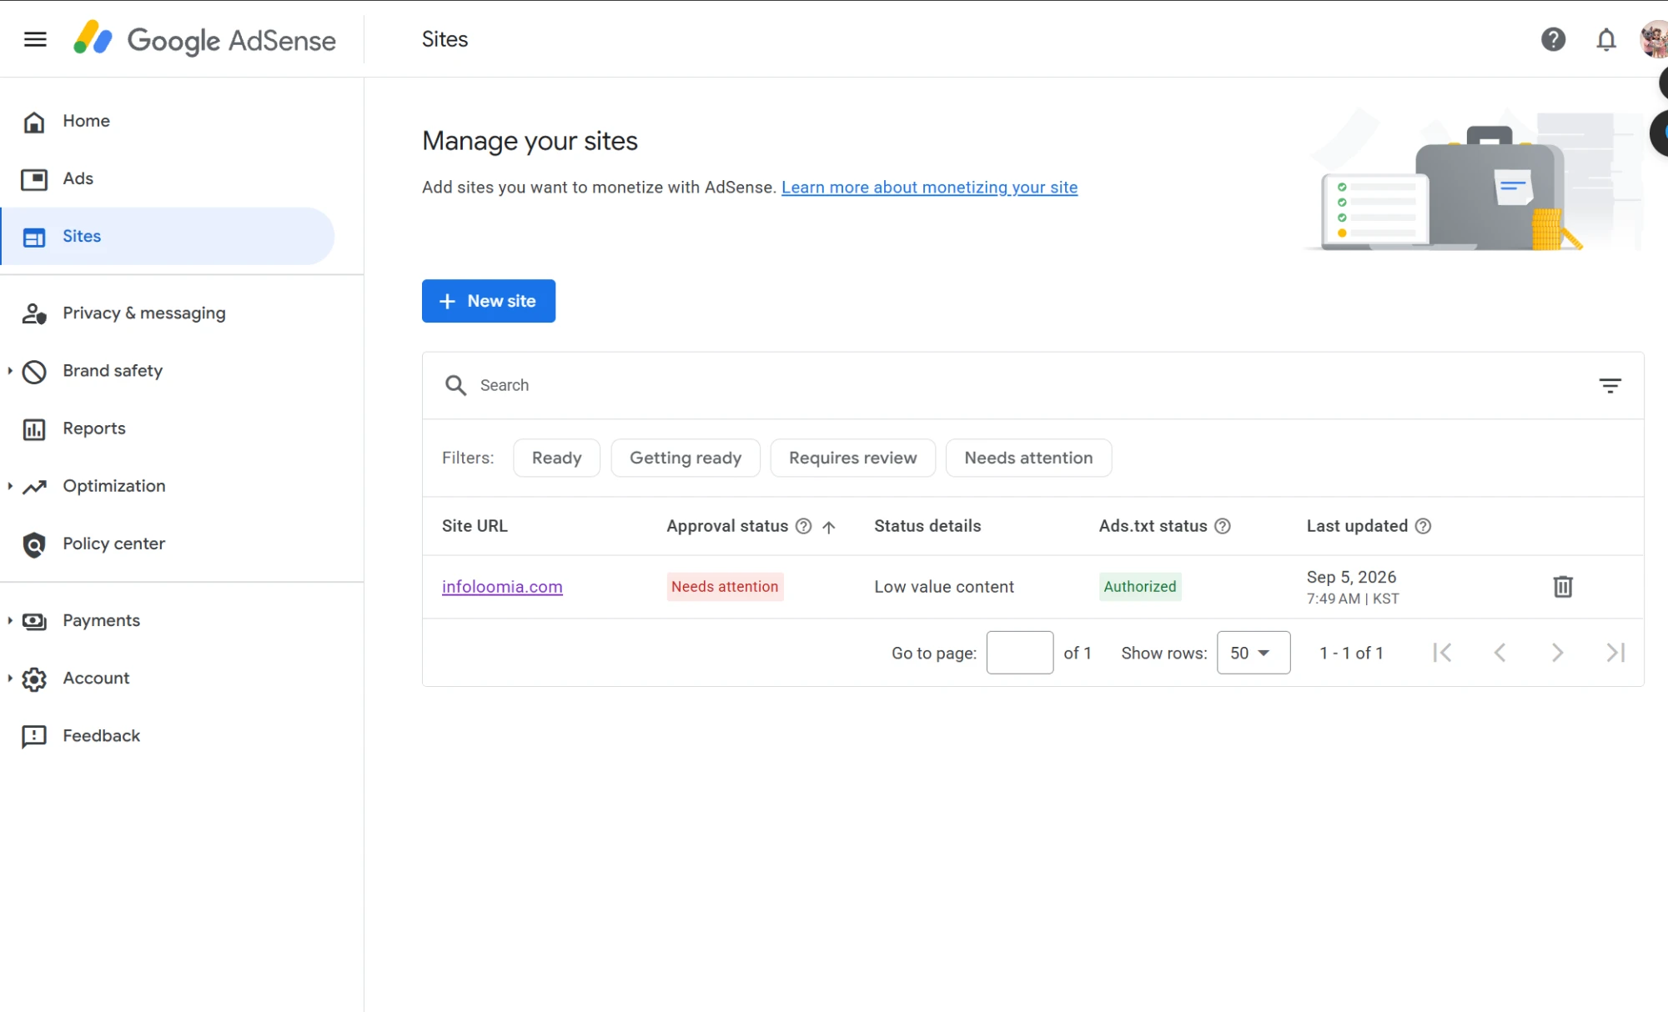The height and width of the screenshot is (1012, 1668).
Task: Toggle the Needs attention filter chip
Action: pos(1028,458)
